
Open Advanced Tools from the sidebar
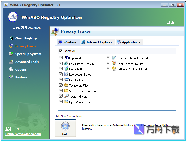27,62
